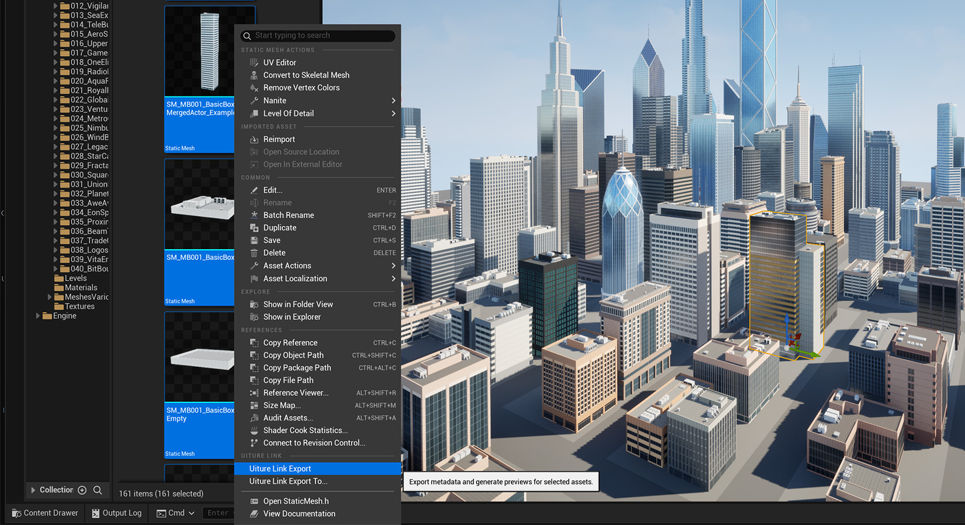
Task: Expand the Asset Actions submenu arrow
Action: point(393,266)
